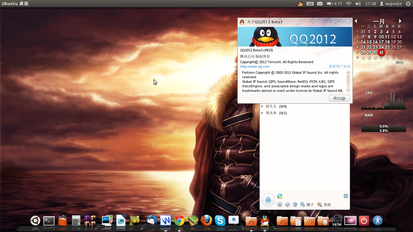Select day 24 in calendar widget
Image resolution: width=413 pixels, height=232 pixels.
click(x=381, y=47)
